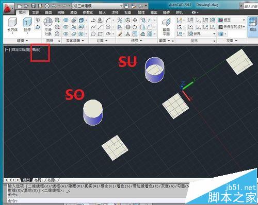The image size is (258, 205).
Task: Click the Subtract solids icon
Action: coord(66,27)
